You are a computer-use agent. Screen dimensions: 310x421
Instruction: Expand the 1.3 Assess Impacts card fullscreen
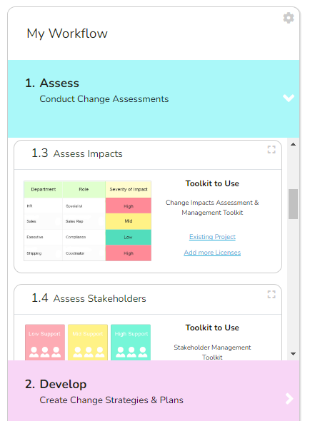(271, 150)
